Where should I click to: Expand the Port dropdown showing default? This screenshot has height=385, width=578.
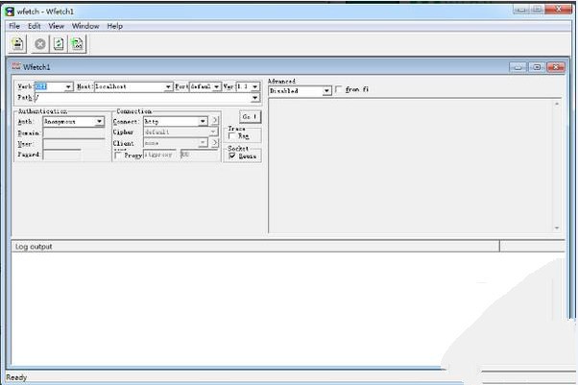(217, 86)
